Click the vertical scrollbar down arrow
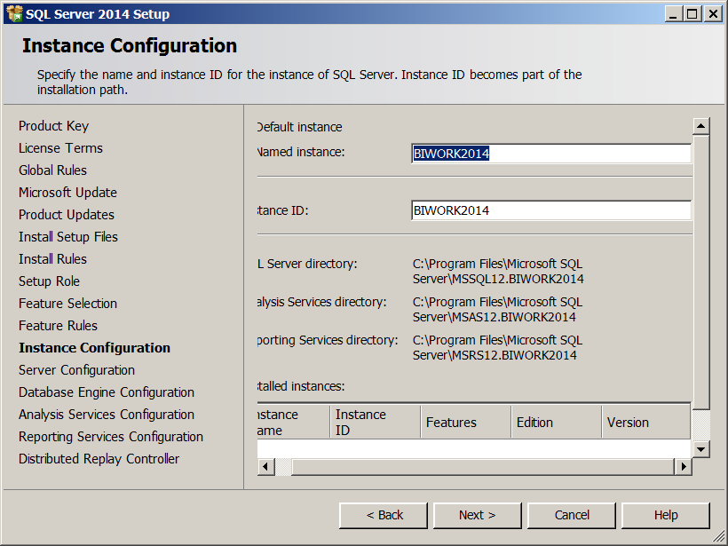728x546 pixels. coord(701,448)
